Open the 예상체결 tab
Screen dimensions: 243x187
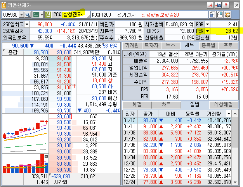pyautogui.click(x=224, y=105)
